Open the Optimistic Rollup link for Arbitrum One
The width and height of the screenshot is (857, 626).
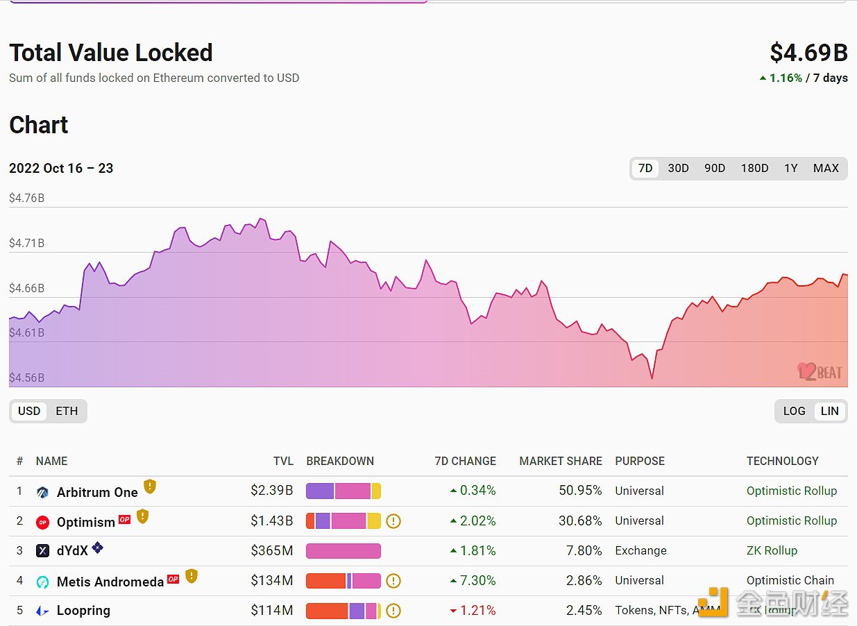pos(792,491)
